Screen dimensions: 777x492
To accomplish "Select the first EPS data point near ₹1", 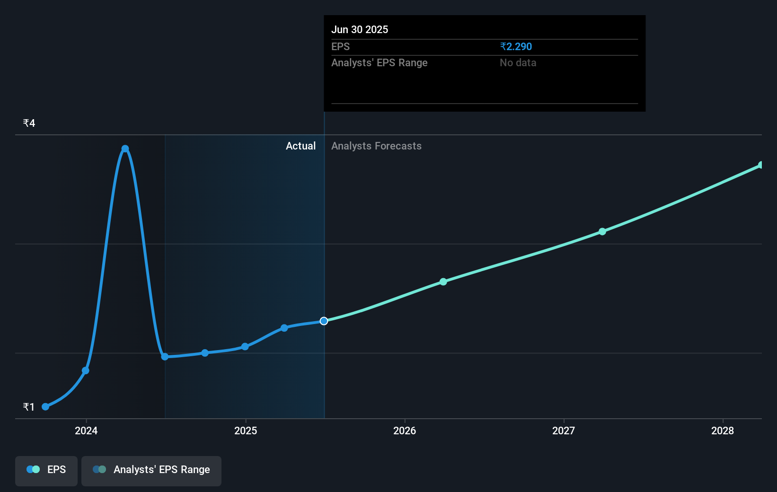I will (x=45, y=406).
